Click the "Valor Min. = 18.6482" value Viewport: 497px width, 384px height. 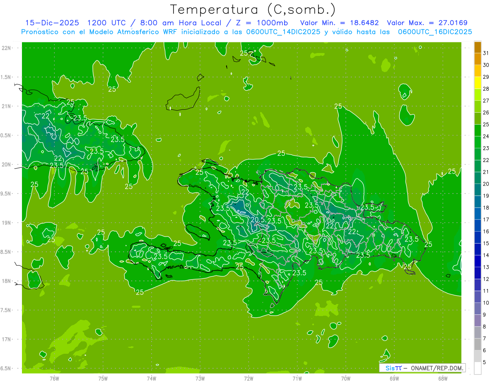[340, 23]
